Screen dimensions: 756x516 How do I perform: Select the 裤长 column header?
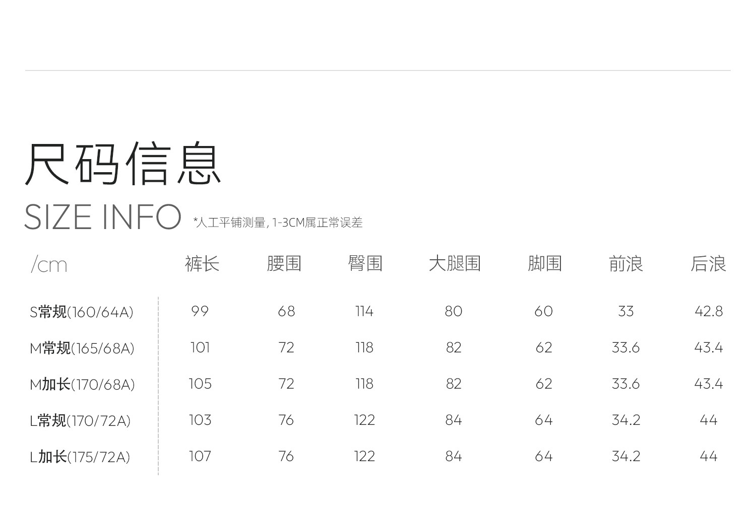(x=202, y=264)
